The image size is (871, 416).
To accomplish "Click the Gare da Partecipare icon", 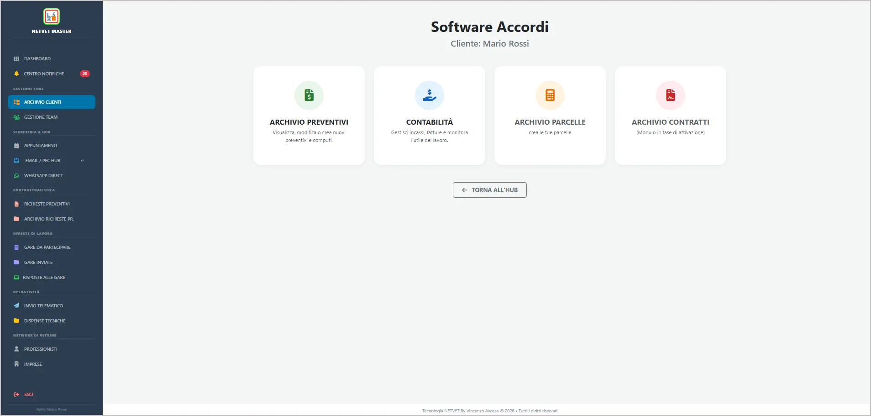I will click(16, 247).
